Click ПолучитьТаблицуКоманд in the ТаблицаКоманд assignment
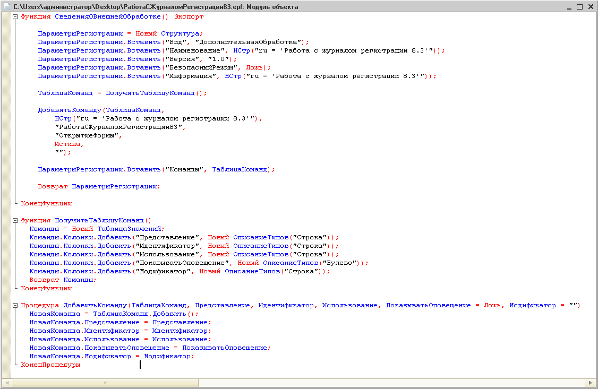 pyautogui.click(x=150, y=93)
